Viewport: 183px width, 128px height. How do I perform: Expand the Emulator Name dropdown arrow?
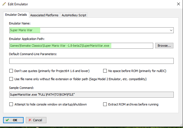coord(171,30)
